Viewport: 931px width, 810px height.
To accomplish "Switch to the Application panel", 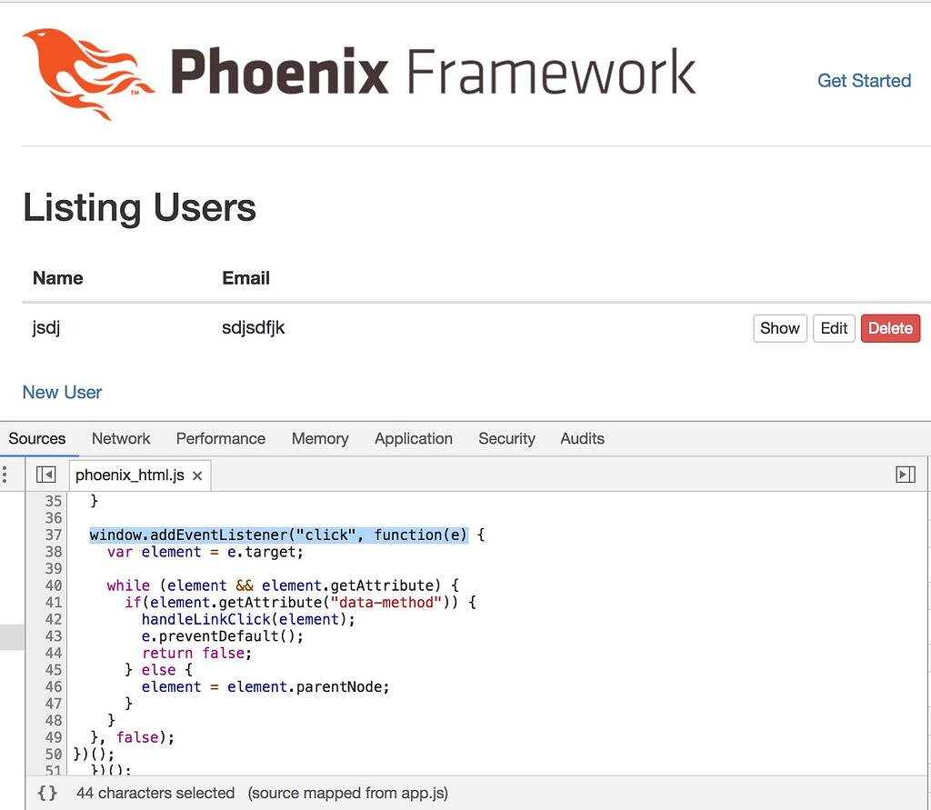I will point(414,438).
